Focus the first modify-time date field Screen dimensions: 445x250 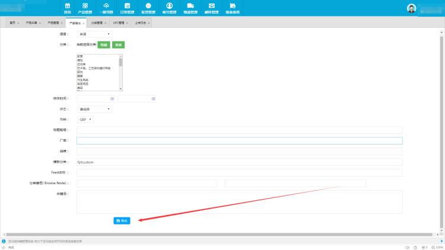tap(96, 99)
